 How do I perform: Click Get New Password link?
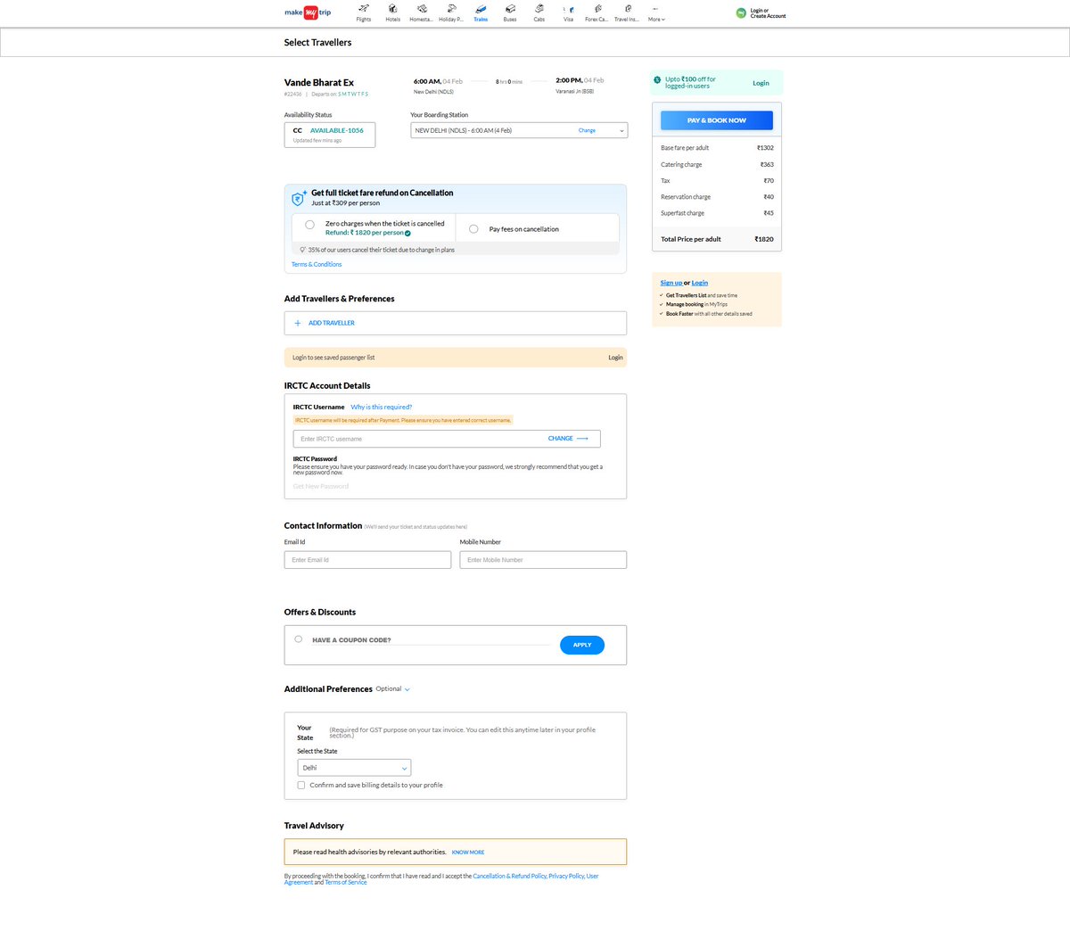[321, 487]
